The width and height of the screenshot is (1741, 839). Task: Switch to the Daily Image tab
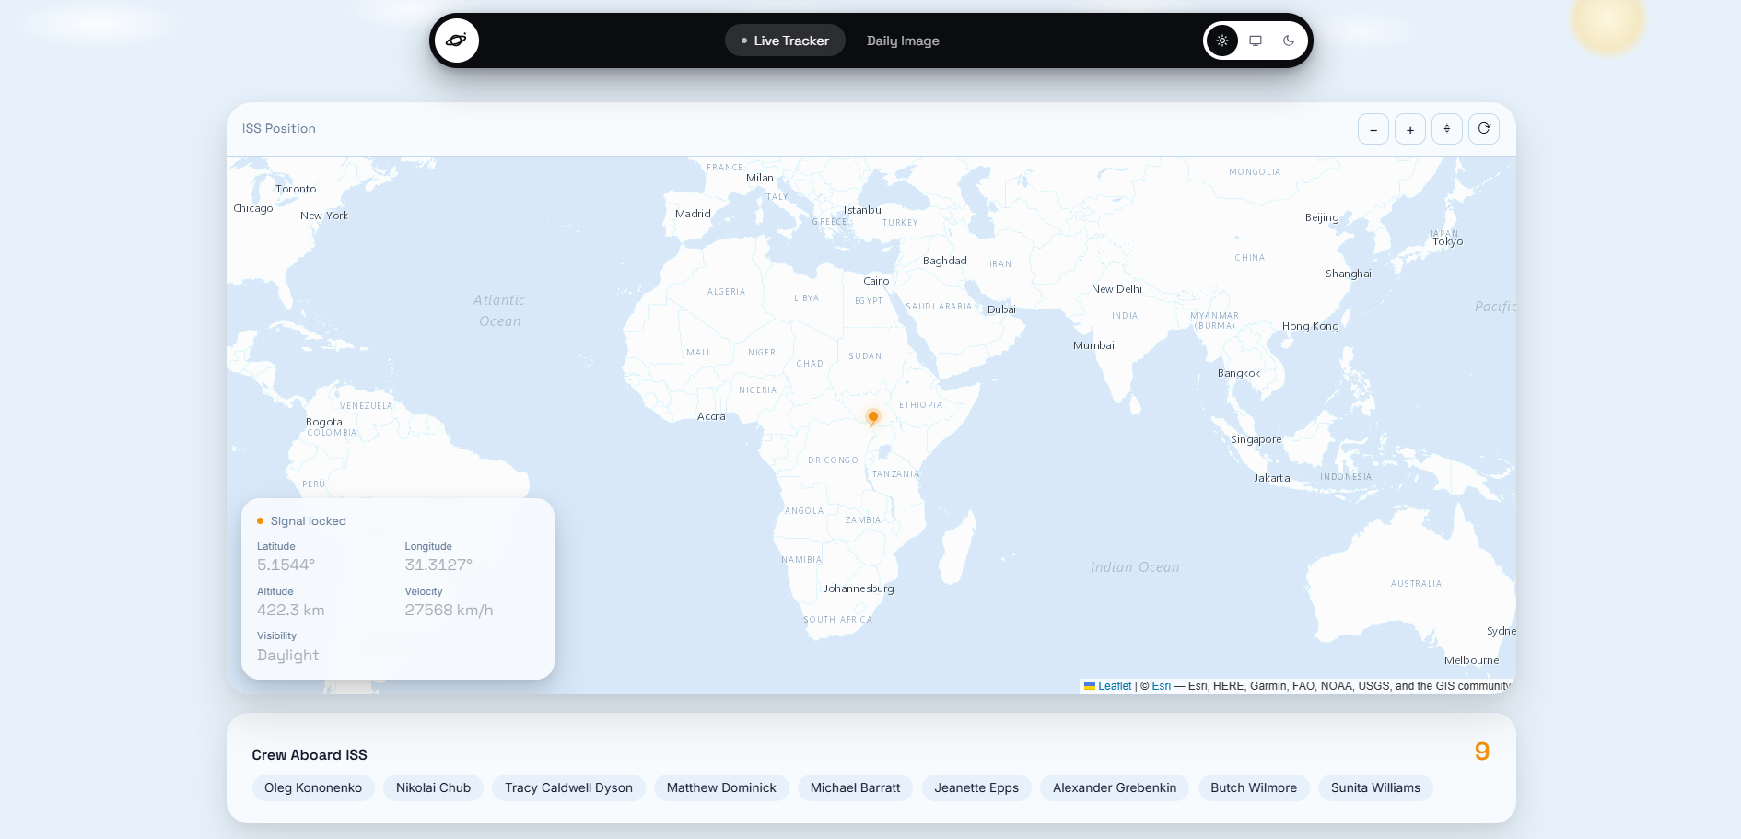(903, 41)
